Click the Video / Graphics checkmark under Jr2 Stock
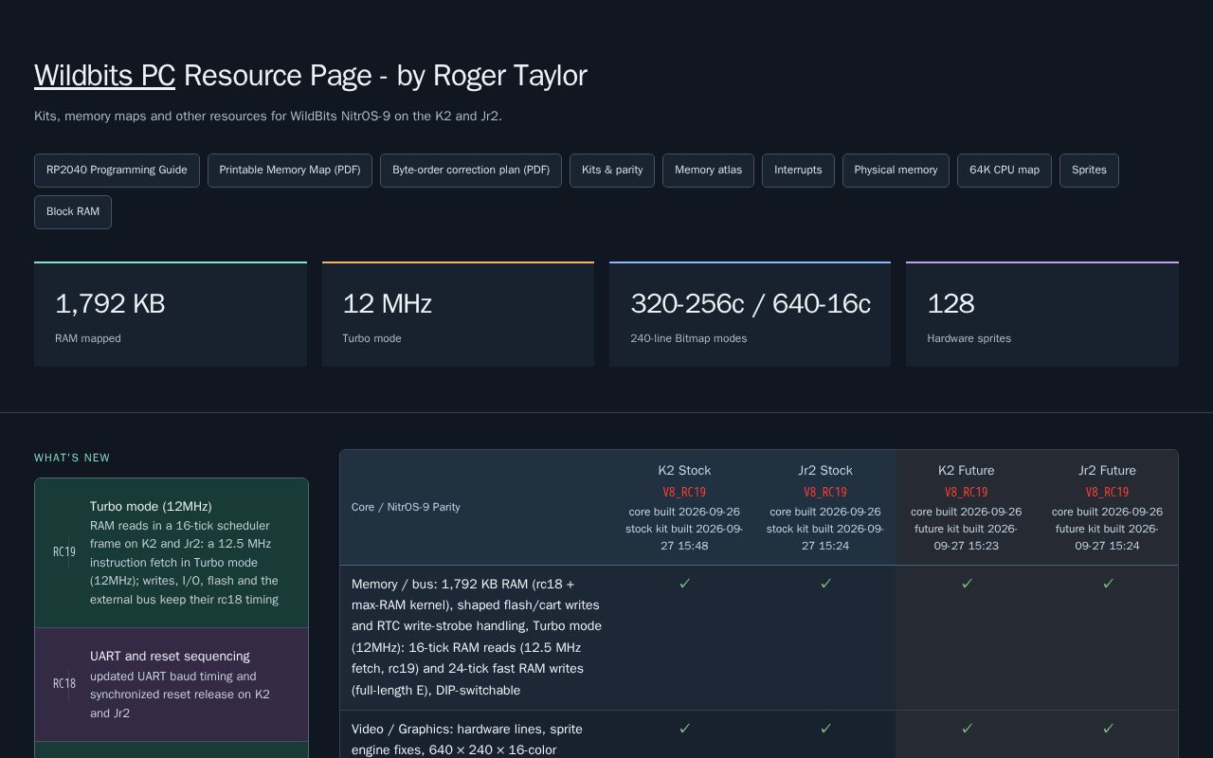This screenshot has width=1213, height=758. [825, 729]
